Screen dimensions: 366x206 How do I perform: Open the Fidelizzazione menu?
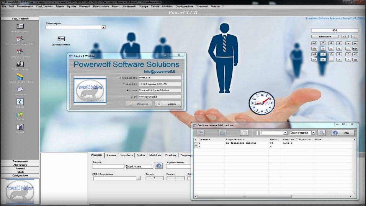(x=101, y=6)
